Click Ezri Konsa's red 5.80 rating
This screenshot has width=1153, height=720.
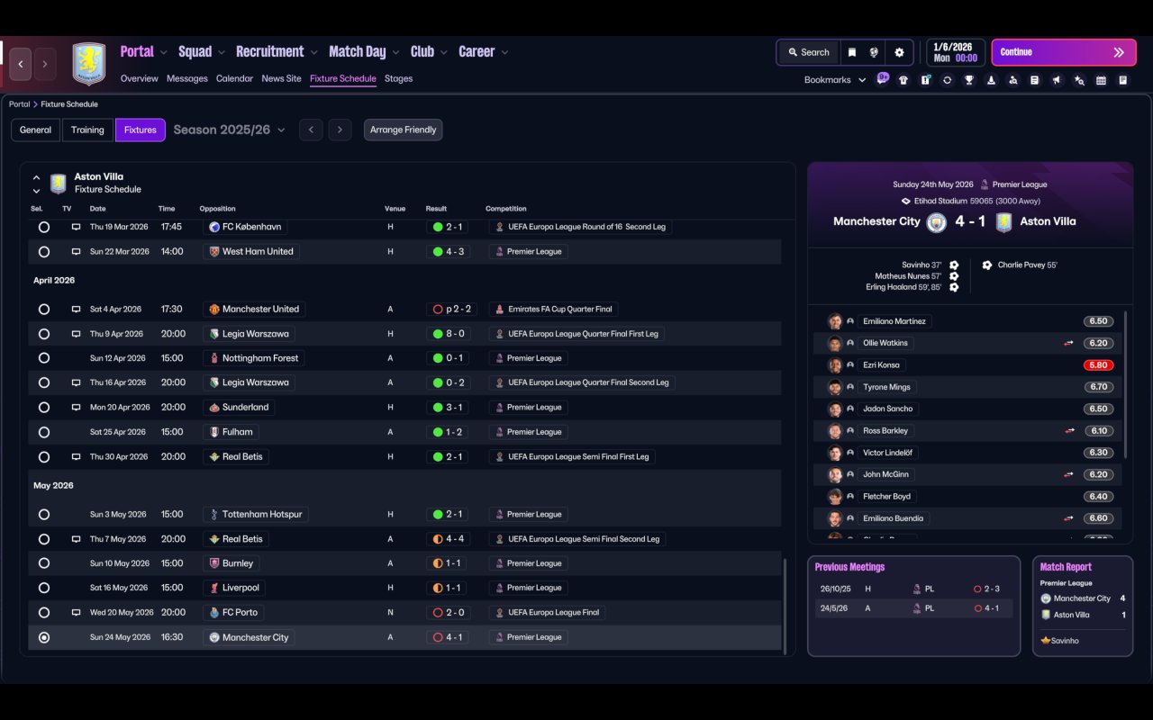[x=1098, y=365]
